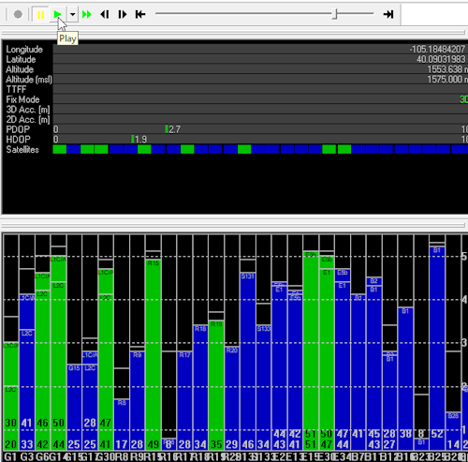This screenshot has width=468, height=462.
Task: Click the S131 blue signal bar
Action: click(248, 361)
